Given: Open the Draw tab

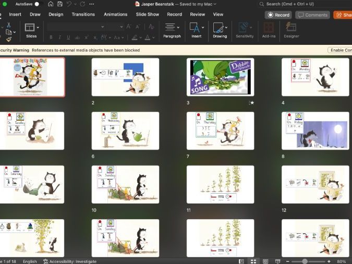Looking at the screenshot, I should click(x=35, y=15).
